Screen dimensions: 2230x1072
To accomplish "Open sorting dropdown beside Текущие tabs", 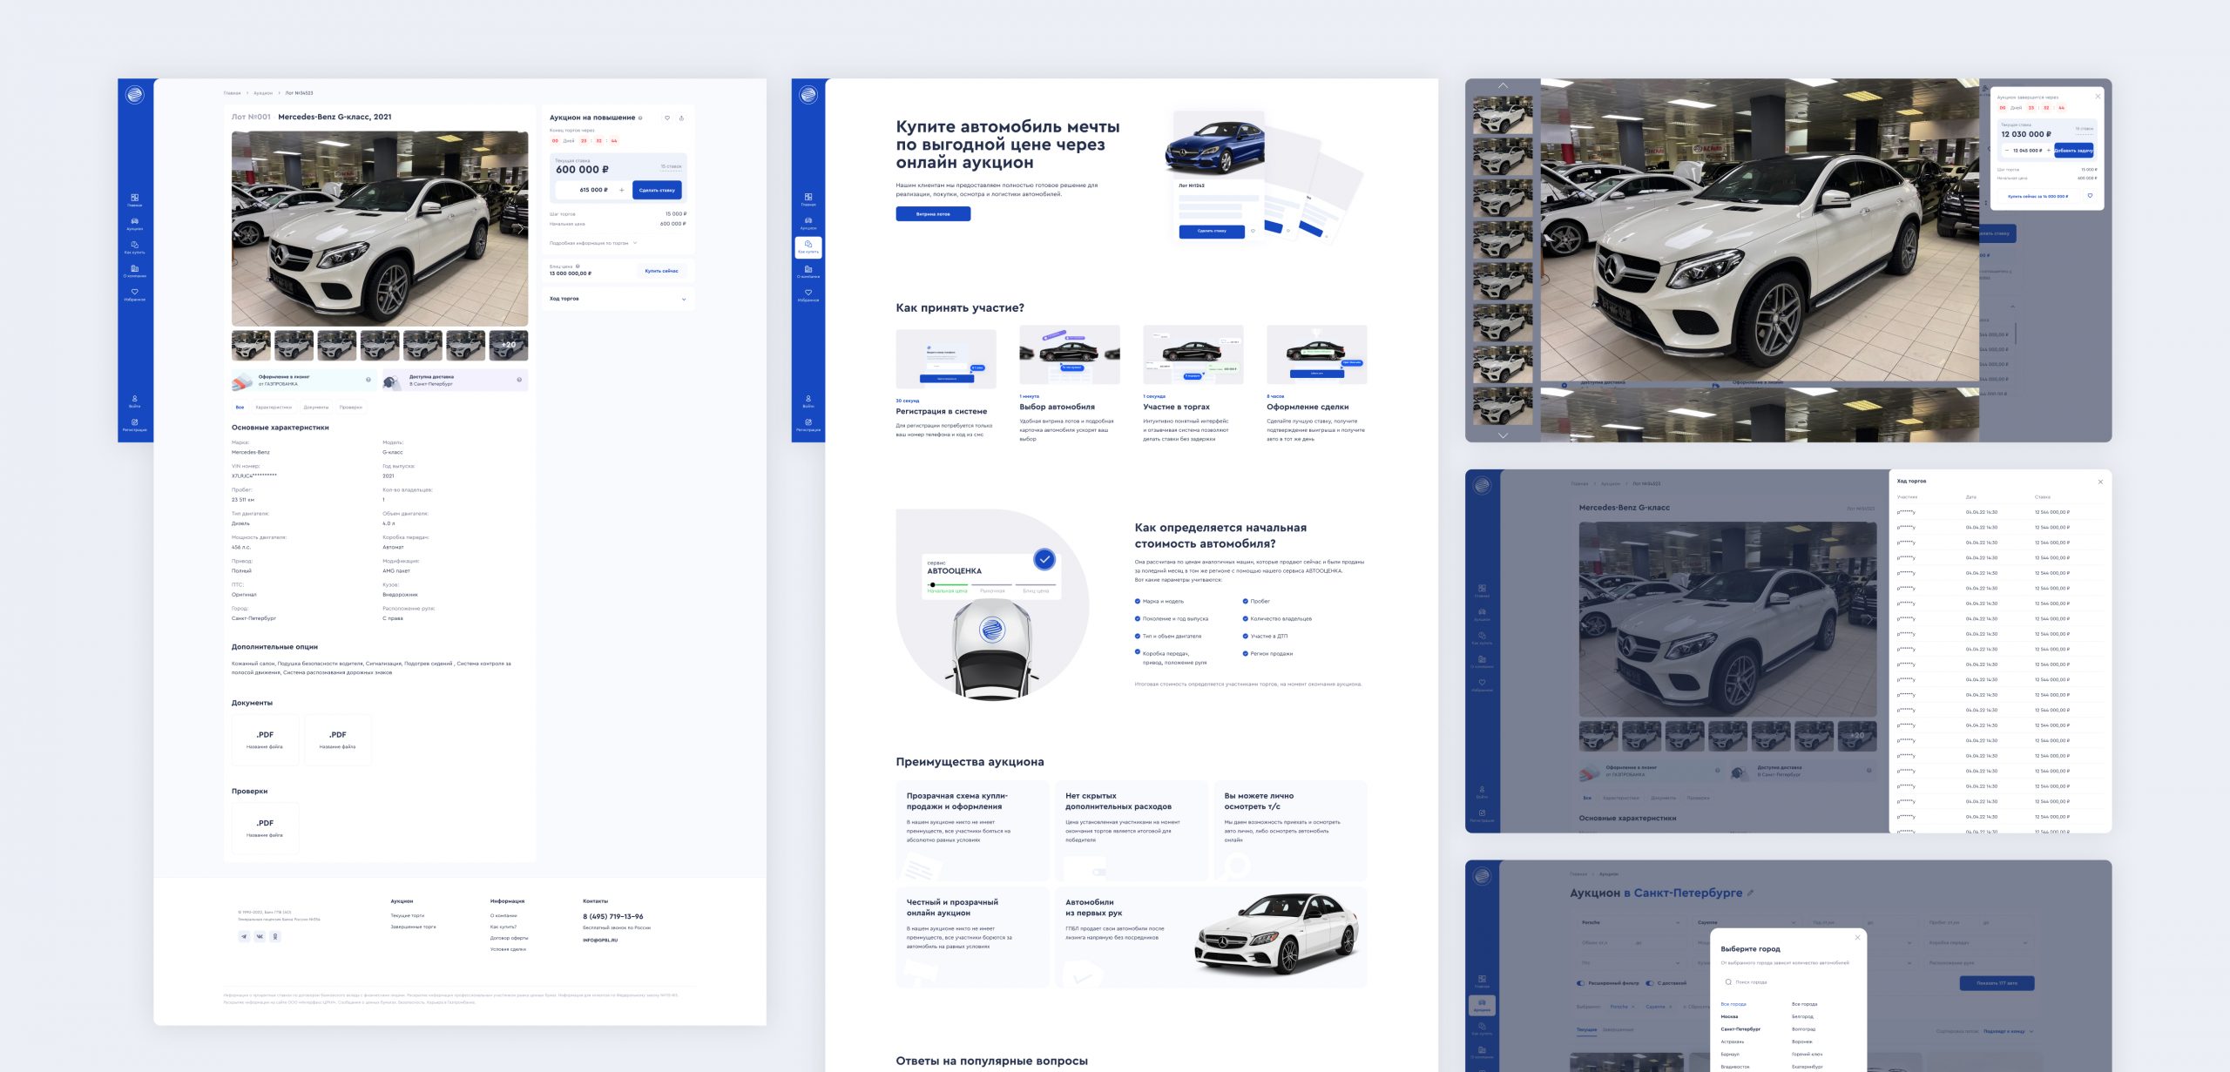I will click(2008, 1031).
